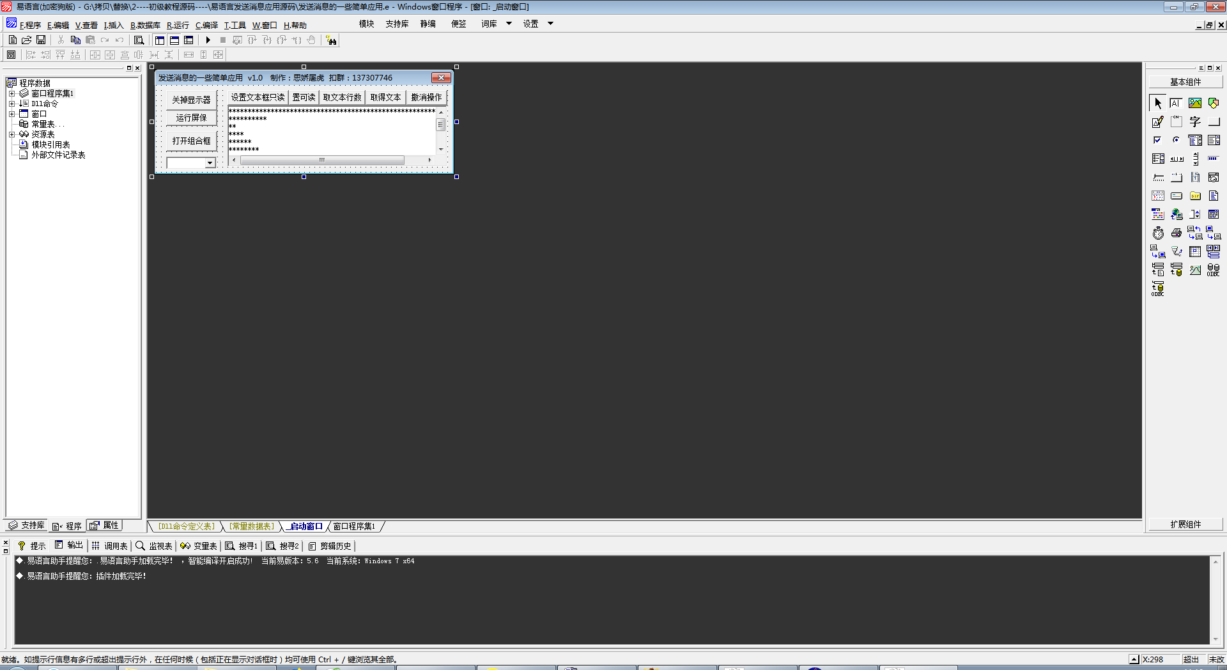Click the horizontal scrollbar in form text box
This screenshot has height=670, width=1227.
tap(322, 160)
